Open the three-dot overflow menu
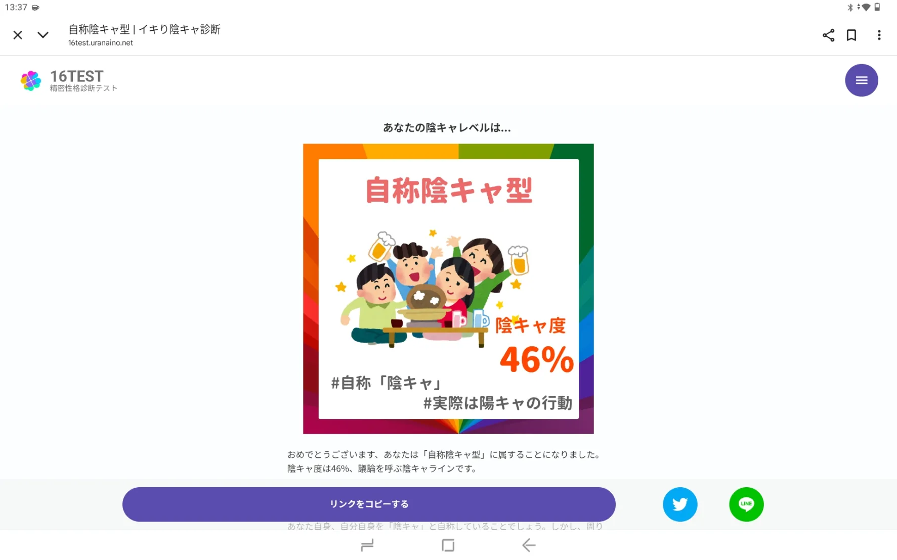The width and height of the screenshot is (897, 560). (x=879, y=35)
